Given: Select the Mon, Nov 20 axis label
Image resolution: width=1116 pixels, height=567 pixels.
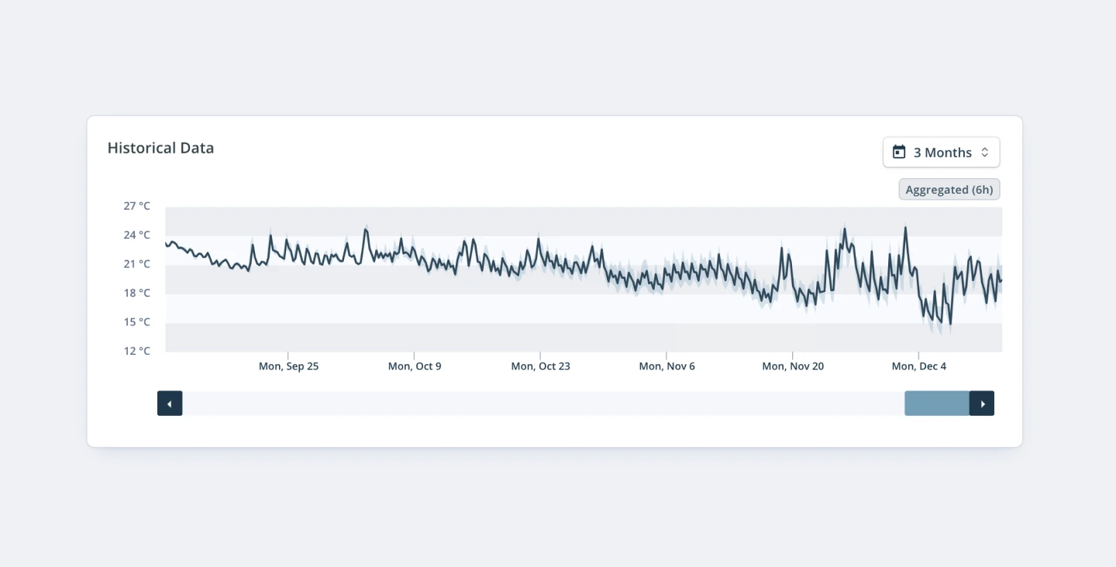Looking at the screenshot, I should 793,366.
